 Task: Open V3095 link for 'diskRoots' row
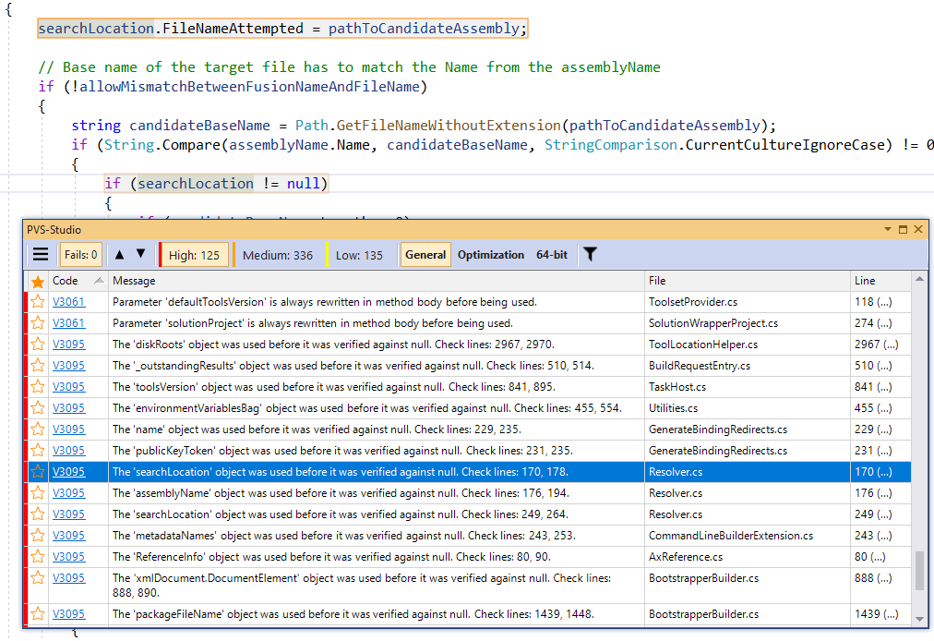pyautogui.click(x=68, y=345)
